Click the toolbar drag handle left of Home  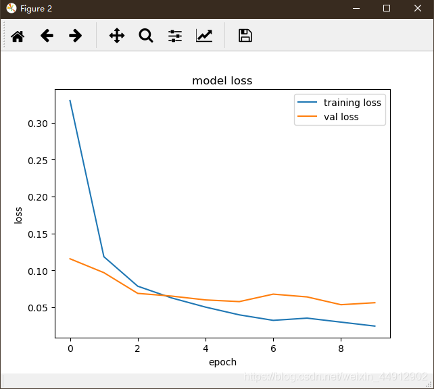click(x=5, y=36)
